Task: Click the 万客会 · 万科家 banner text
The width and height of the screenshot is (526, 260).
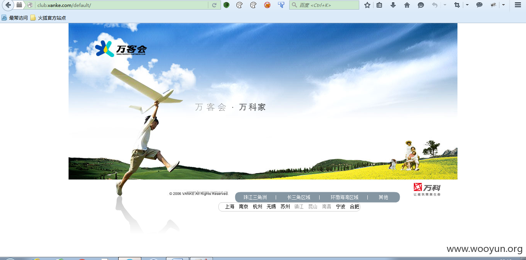Action: (230, 107)
